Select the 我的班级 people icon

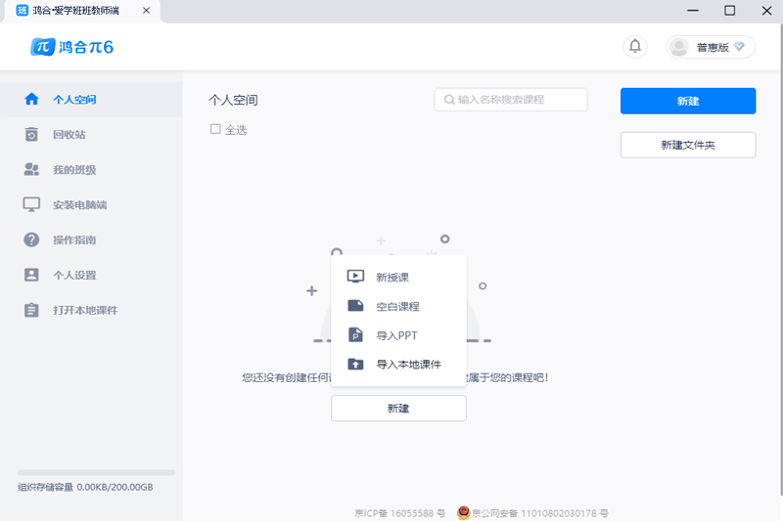pos(31,169)
